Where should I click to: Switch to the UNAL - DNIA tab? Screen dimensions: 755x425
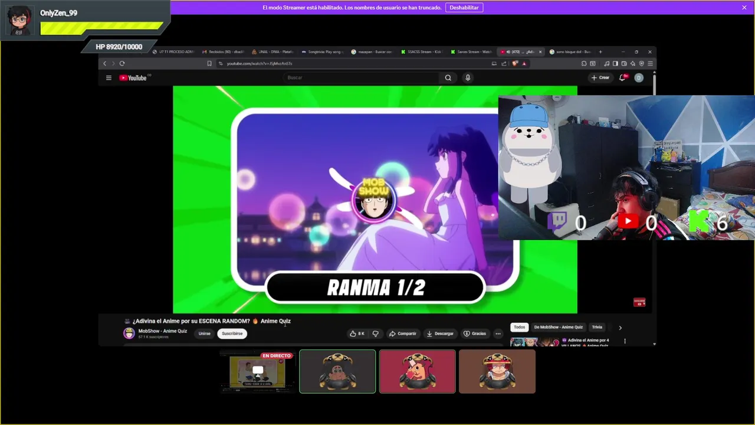(273, 52)
